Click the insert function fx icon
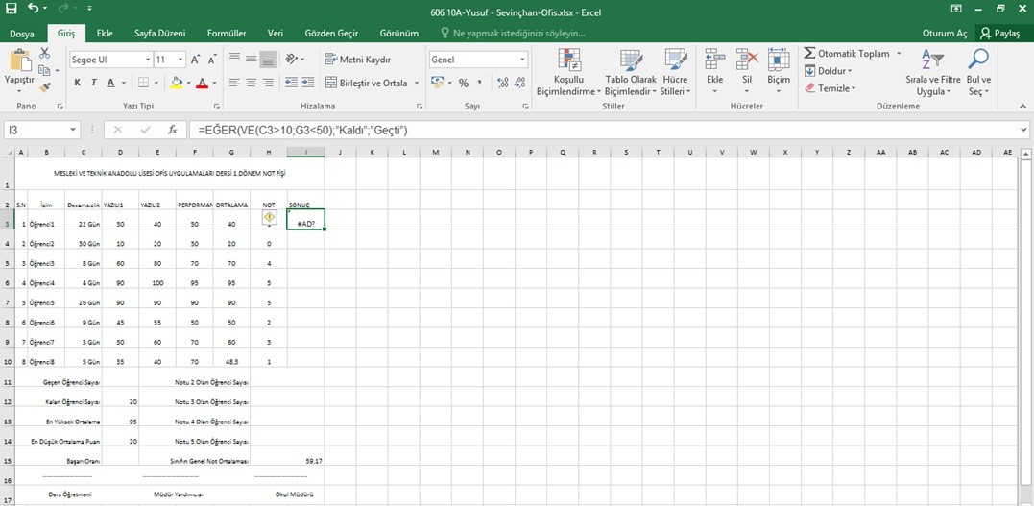This screenshot has height=506, width=1034. (172, 130)
